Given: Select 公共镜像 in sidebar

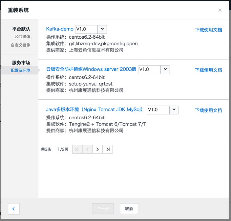Looking at the screenshot, I should tap(22, 37).
